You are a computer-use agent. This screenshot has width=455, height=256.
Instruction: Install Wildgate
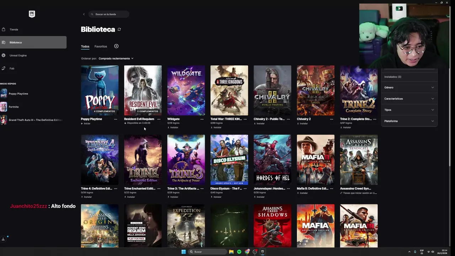click(x=173, y=127)
